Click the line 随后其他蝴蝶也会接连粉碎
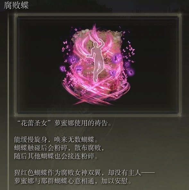The image size is (189, 190). point(56,156)
